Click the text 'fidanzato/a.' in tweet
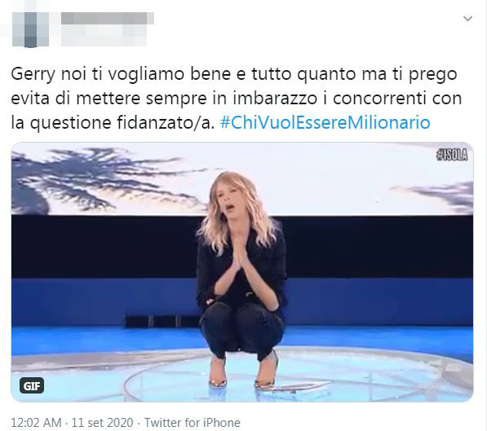Screen dimensions: 487x431 pos(166,122)
